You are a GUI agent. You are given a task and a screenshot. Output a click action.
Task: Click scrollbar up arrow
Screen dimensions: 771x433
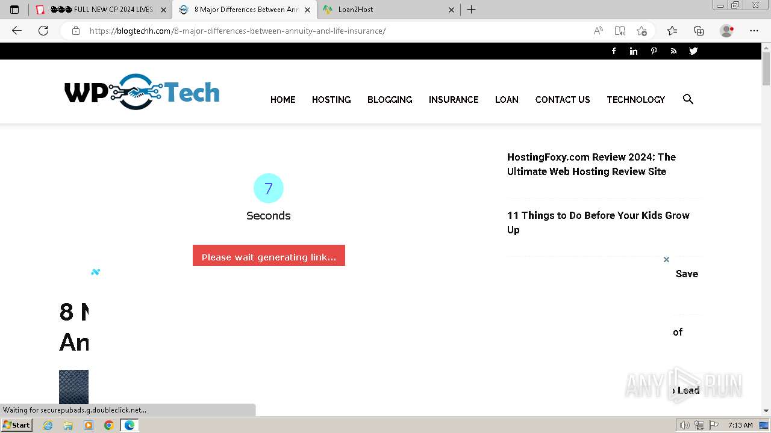click(766, 48)
